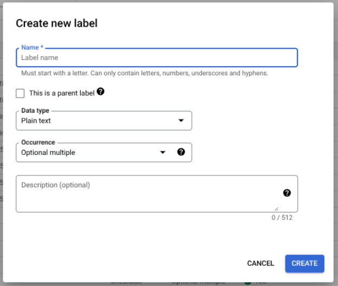The height and width of the screenshot is (286, 338).
Task: Click the '0 / 512' character counter
Action: point(282,218)
